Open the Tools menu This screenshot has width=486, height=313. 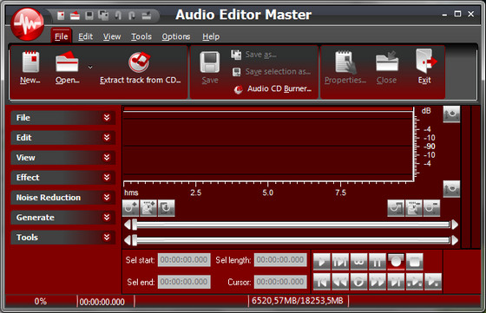(x=141, y=36)
